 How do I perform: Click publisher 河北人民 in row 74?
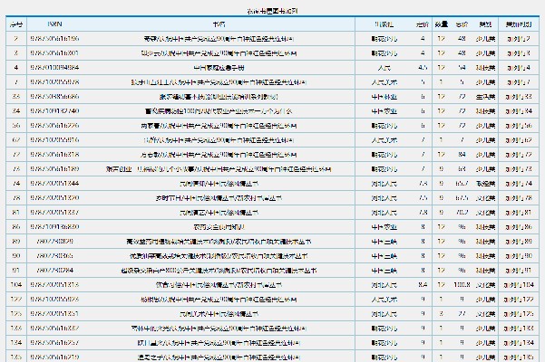384,184
